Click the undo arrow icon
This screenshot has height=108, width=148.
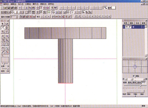click(x=20, y=8)
